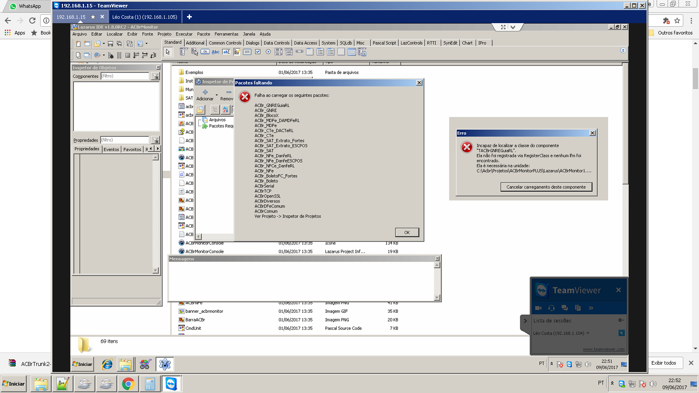Open the Pacote menu
The width and height of the screenshot is (699, 393).
pyautogui.click(x=203, y=34)
